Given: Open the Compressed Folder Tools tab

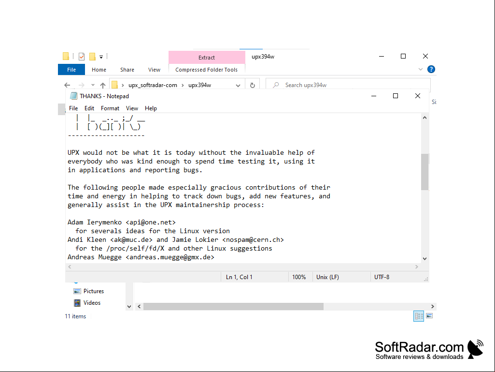Looking at the screenshot, I should [x=207, y=70].
